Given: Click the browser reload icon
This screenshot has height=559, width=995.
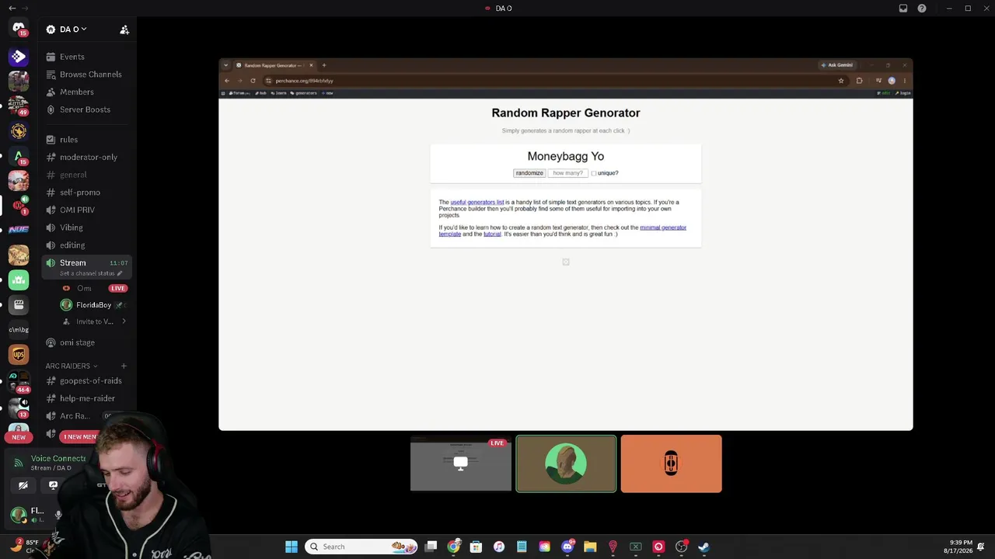Looking at the screenshot, I should (x=253, y=81).
